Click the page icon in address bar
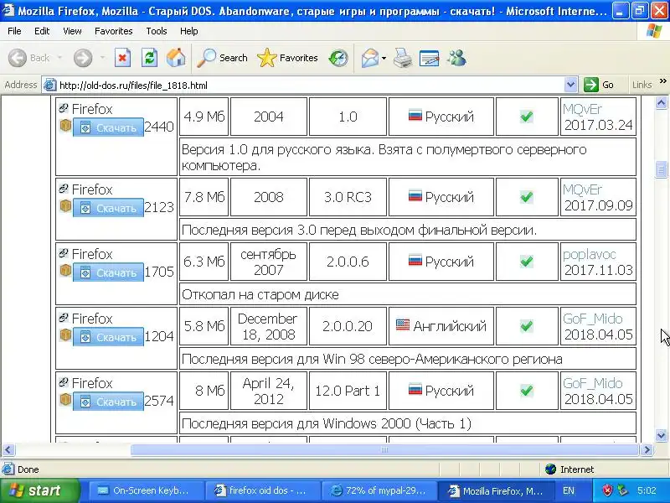The width and height of the screenshot is (670, 503). click(50, 85)
